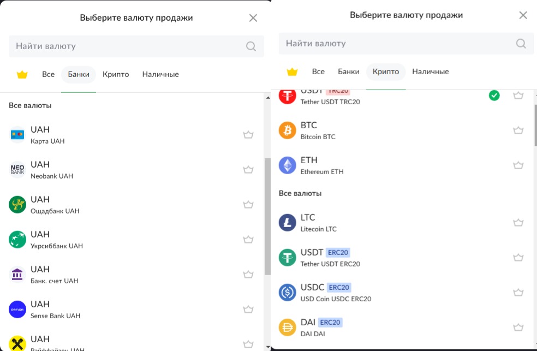
Task: Click the USD Coin USDC logo
Action: (288, 293)
